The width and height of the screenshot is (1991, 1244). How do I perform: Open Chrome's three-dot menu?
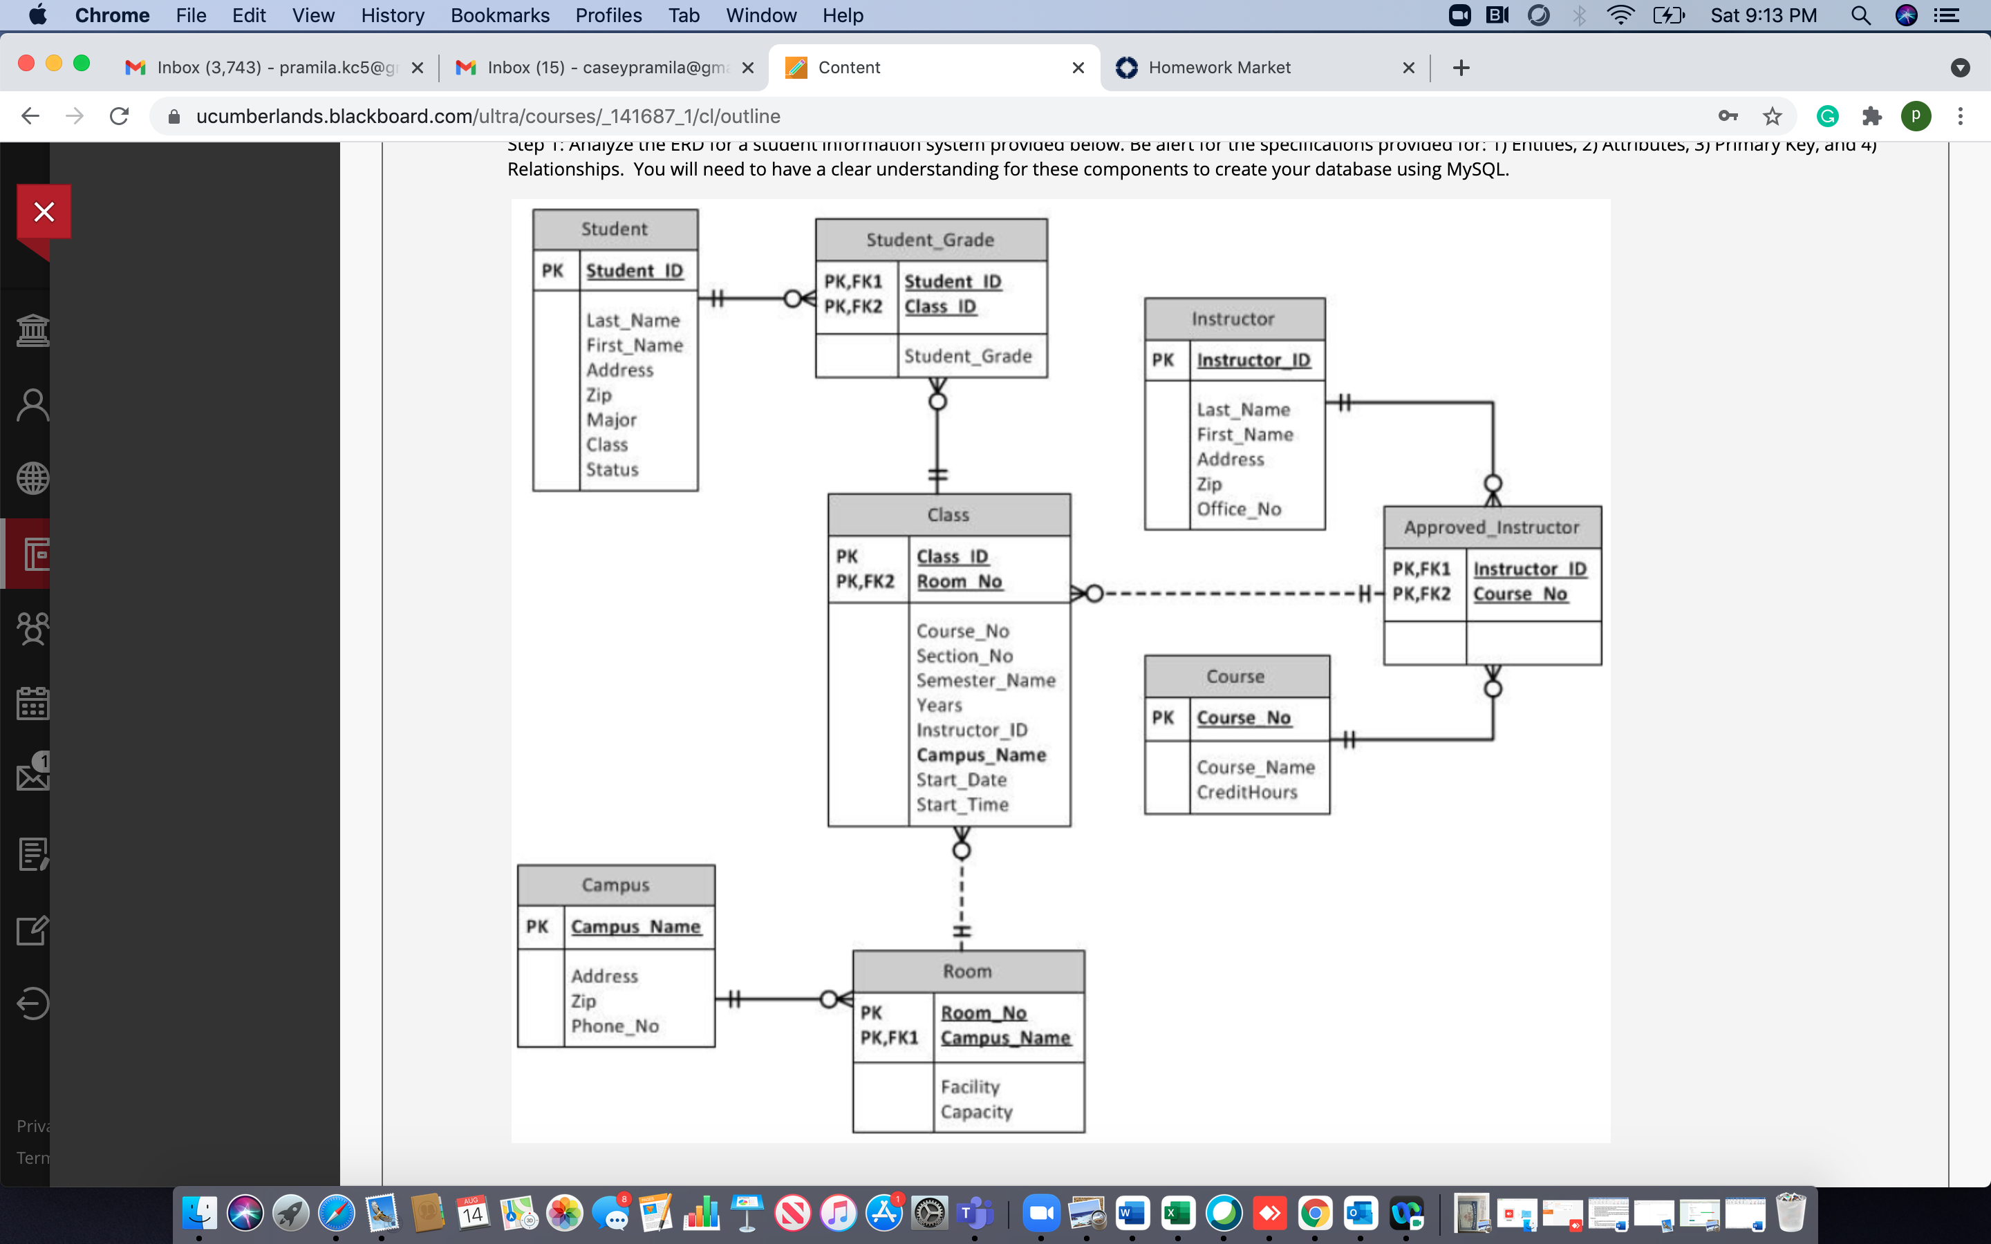1961,116
